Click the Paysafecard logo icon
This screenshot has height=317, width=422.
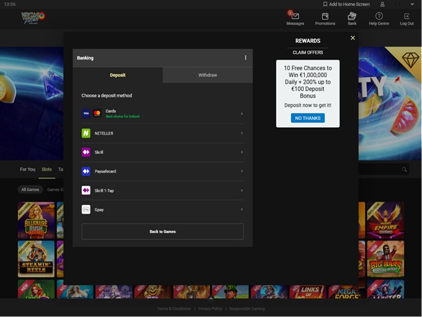click(x=86, y=171)
